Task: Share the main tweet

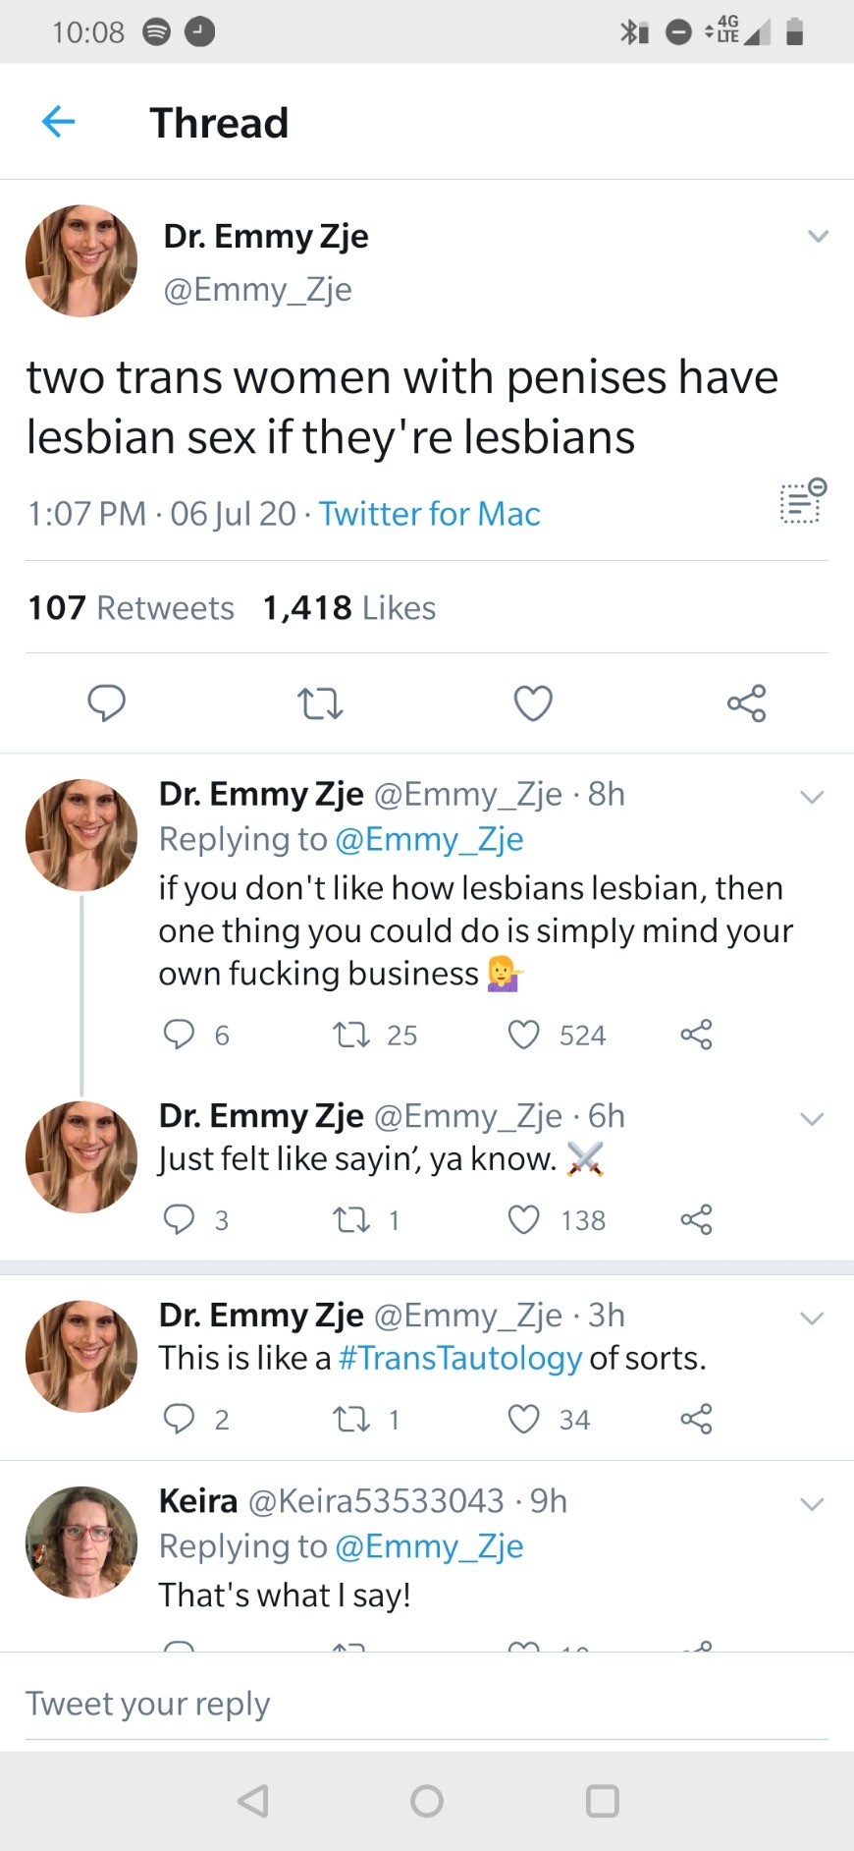Action: click(746, 703)
